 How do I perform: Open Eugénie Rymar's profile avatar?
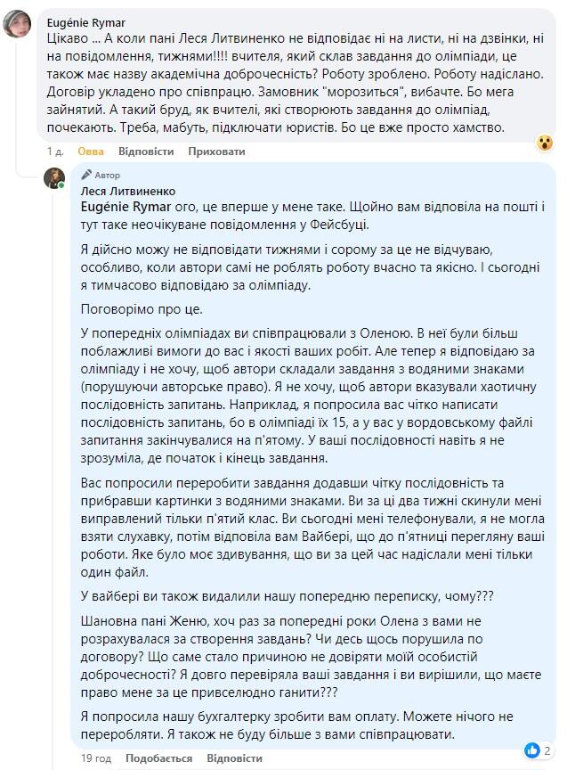pos(17,24)
